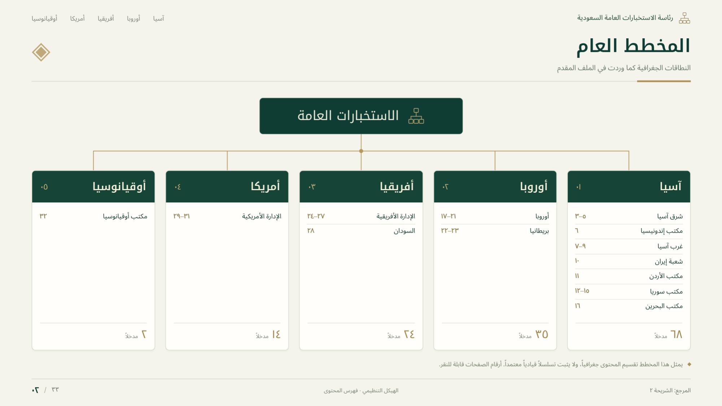Click the subtitle النطاقات الجغرافية كما وردت

click(x=624, y=68)
